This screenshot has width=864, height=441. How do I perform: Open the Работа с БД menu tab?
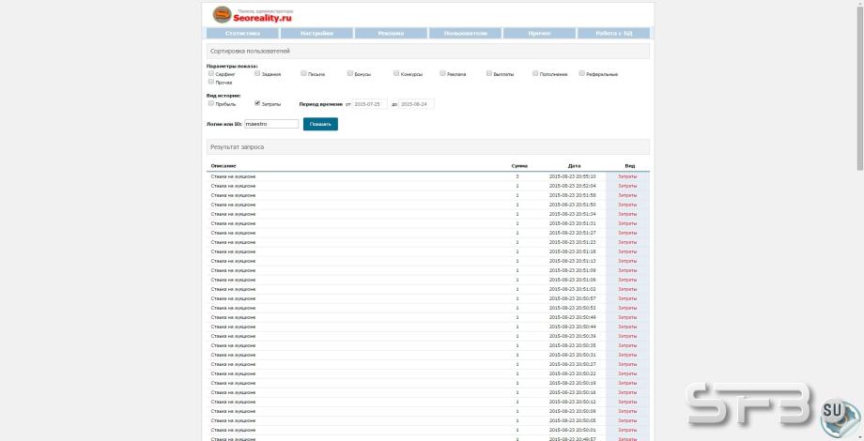[613, 34]
